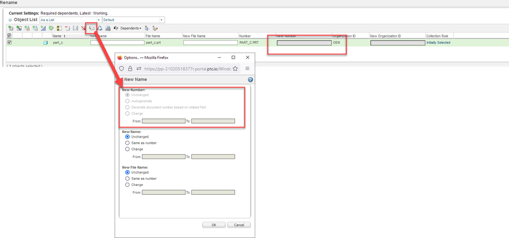The height and width of the screenshot is (238, 509).
Task: Toggle the select-all checkbox in table header
Action: [9, 36]
